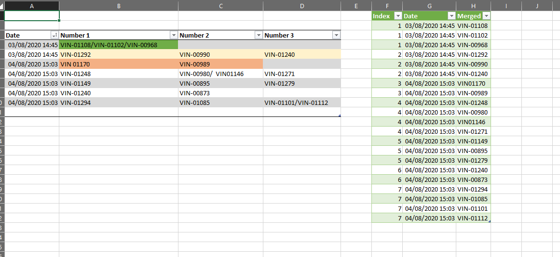
Task: Select the VIN-01085 cell under Number 2
Action: click(x=221, y=103)
